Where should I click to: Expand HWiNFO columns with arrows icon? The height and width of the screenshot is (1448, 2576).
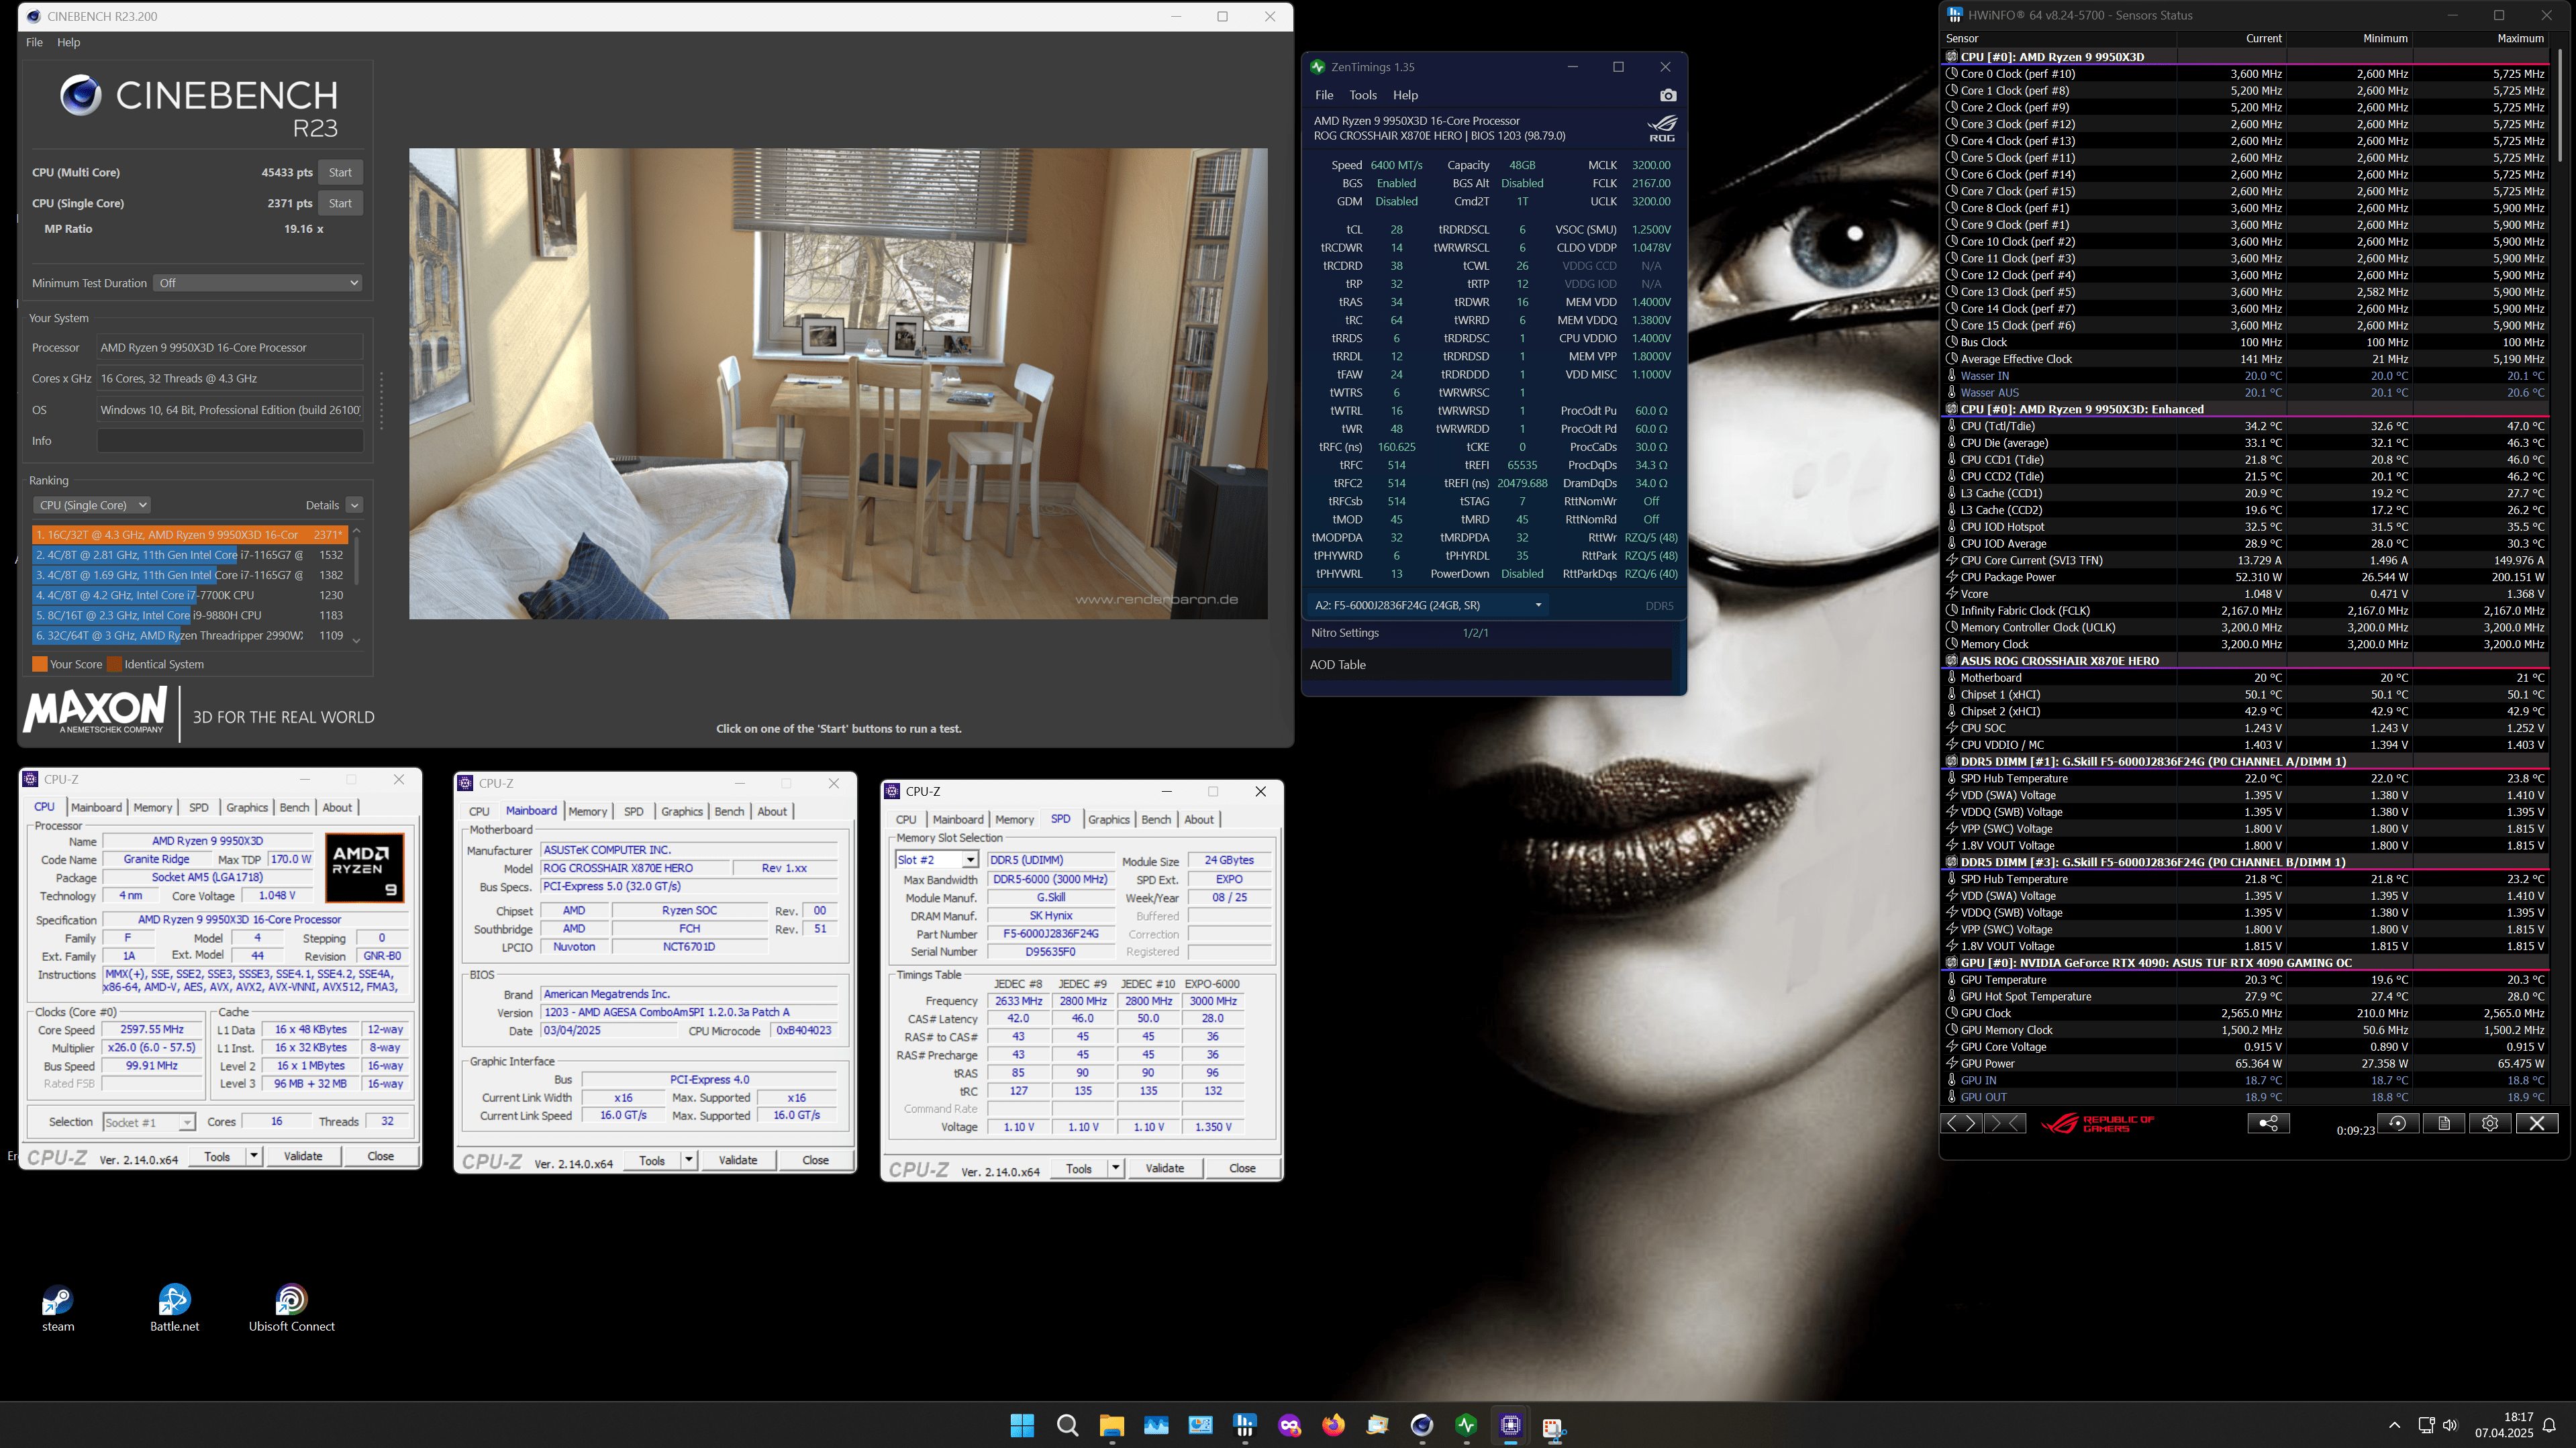click(1961, 1123)
